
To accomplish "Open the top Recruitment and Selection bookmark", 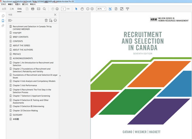I will click(x=32, y=28).
